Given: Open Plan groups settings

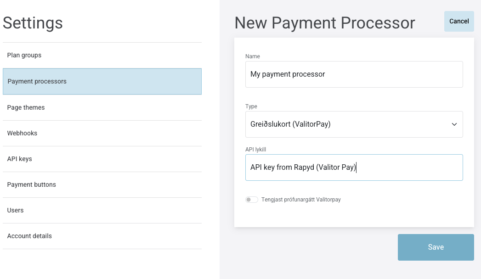Looking at the screenshot, I should tap(102, 56).
